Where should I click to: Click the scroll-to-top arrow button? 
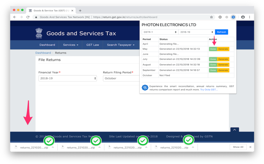coord(234,130)
